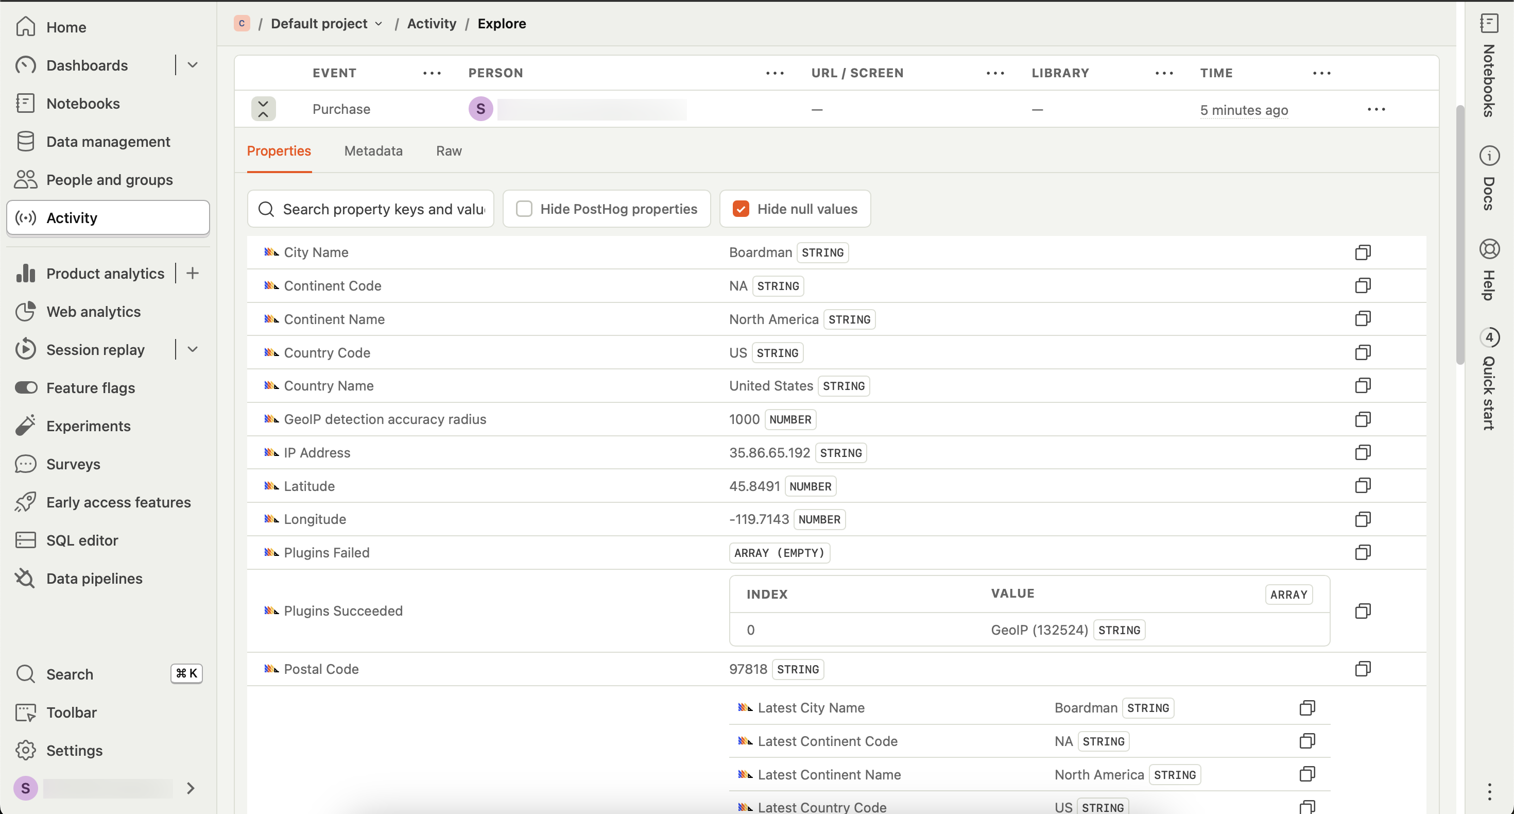Click the 5 minutes ago timestamp
The image size is (1514, 814).
[1244, 110]
